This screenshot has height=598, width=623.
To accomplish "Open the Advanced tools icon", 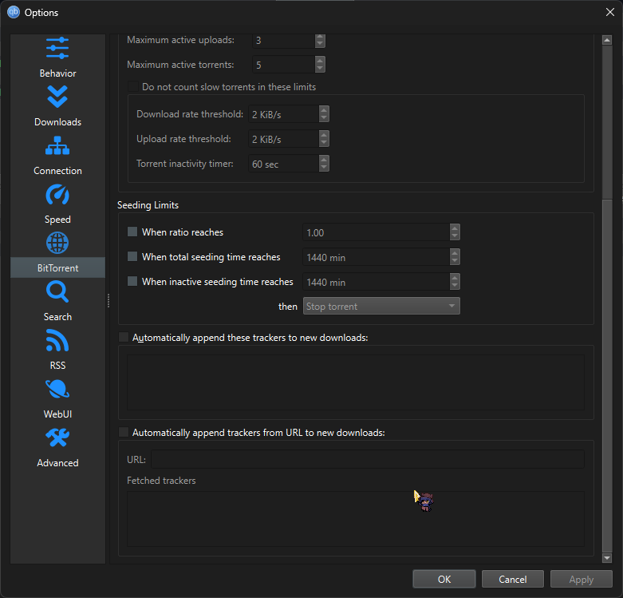I will coord(57,438).
